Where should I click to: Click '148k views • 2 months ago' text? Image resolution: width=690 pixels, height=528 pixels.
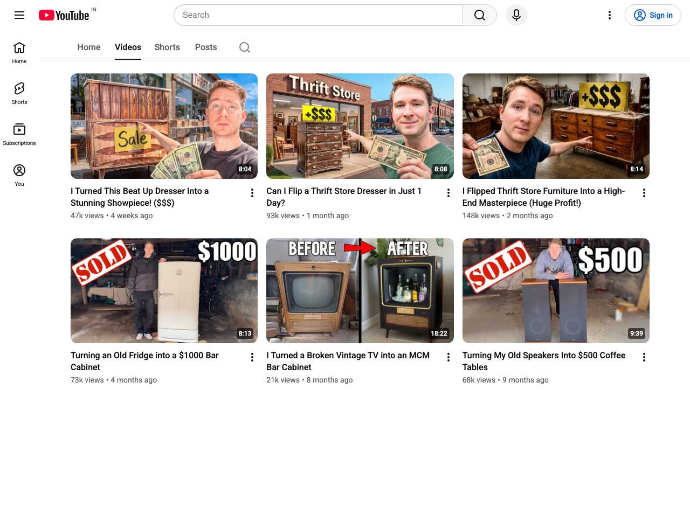click(x=507, y=216)
